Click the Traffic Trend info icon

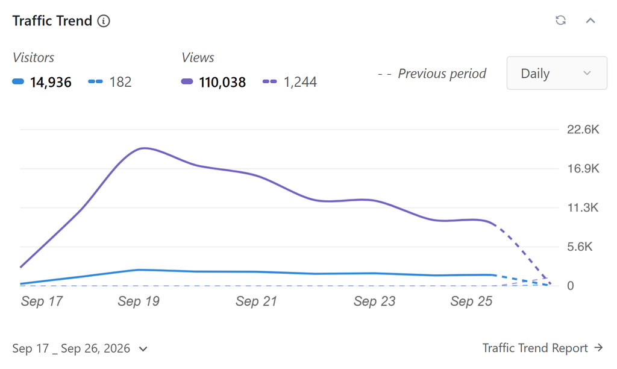104,21
